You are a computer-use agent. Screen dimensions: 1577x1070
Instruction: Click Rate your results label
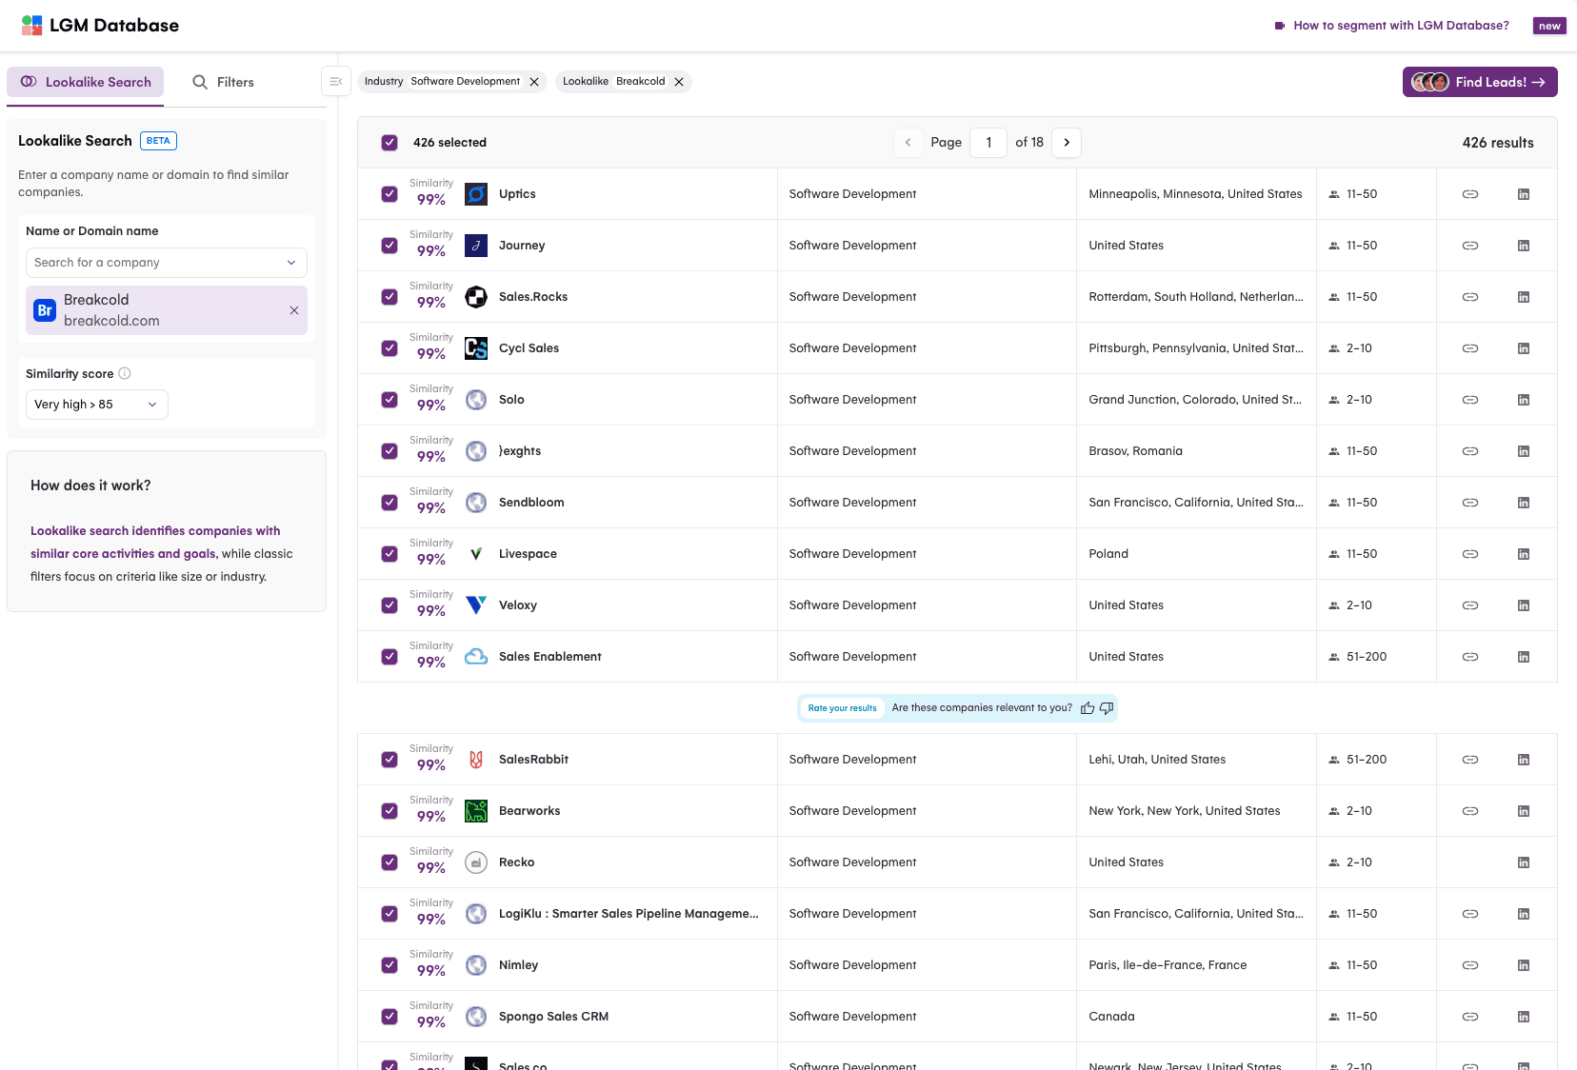[x=843, y=708]
